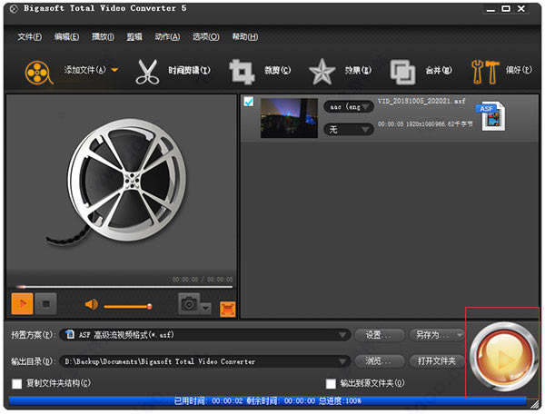Click the scissors Trim icon
Image resolution: width=545 pixels, height=414 pixels.
point(147,72)
